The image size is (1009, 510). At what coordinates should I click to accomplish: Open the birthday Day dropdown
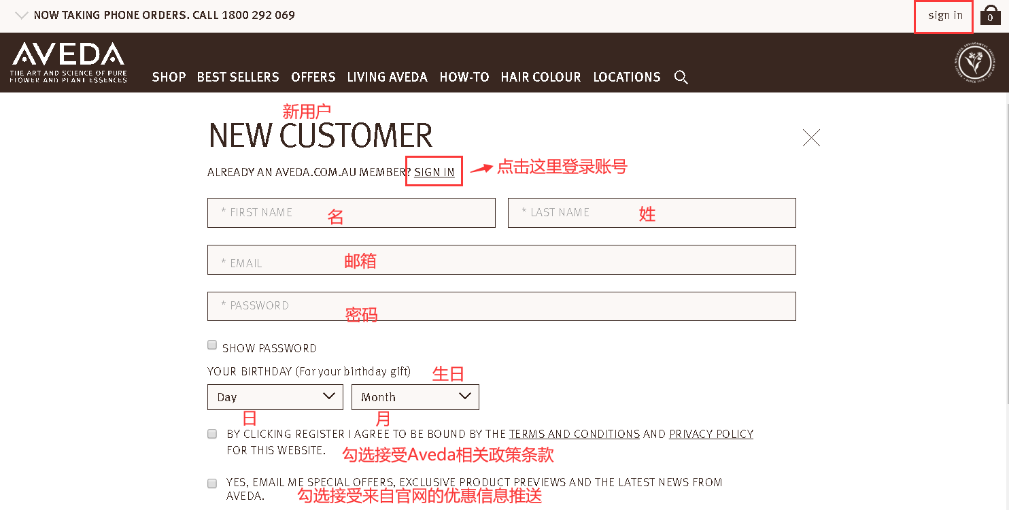[275, 397]
